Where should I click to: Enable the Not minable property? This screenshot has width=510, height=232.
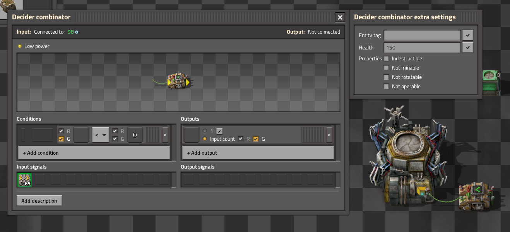click(386, 68)
